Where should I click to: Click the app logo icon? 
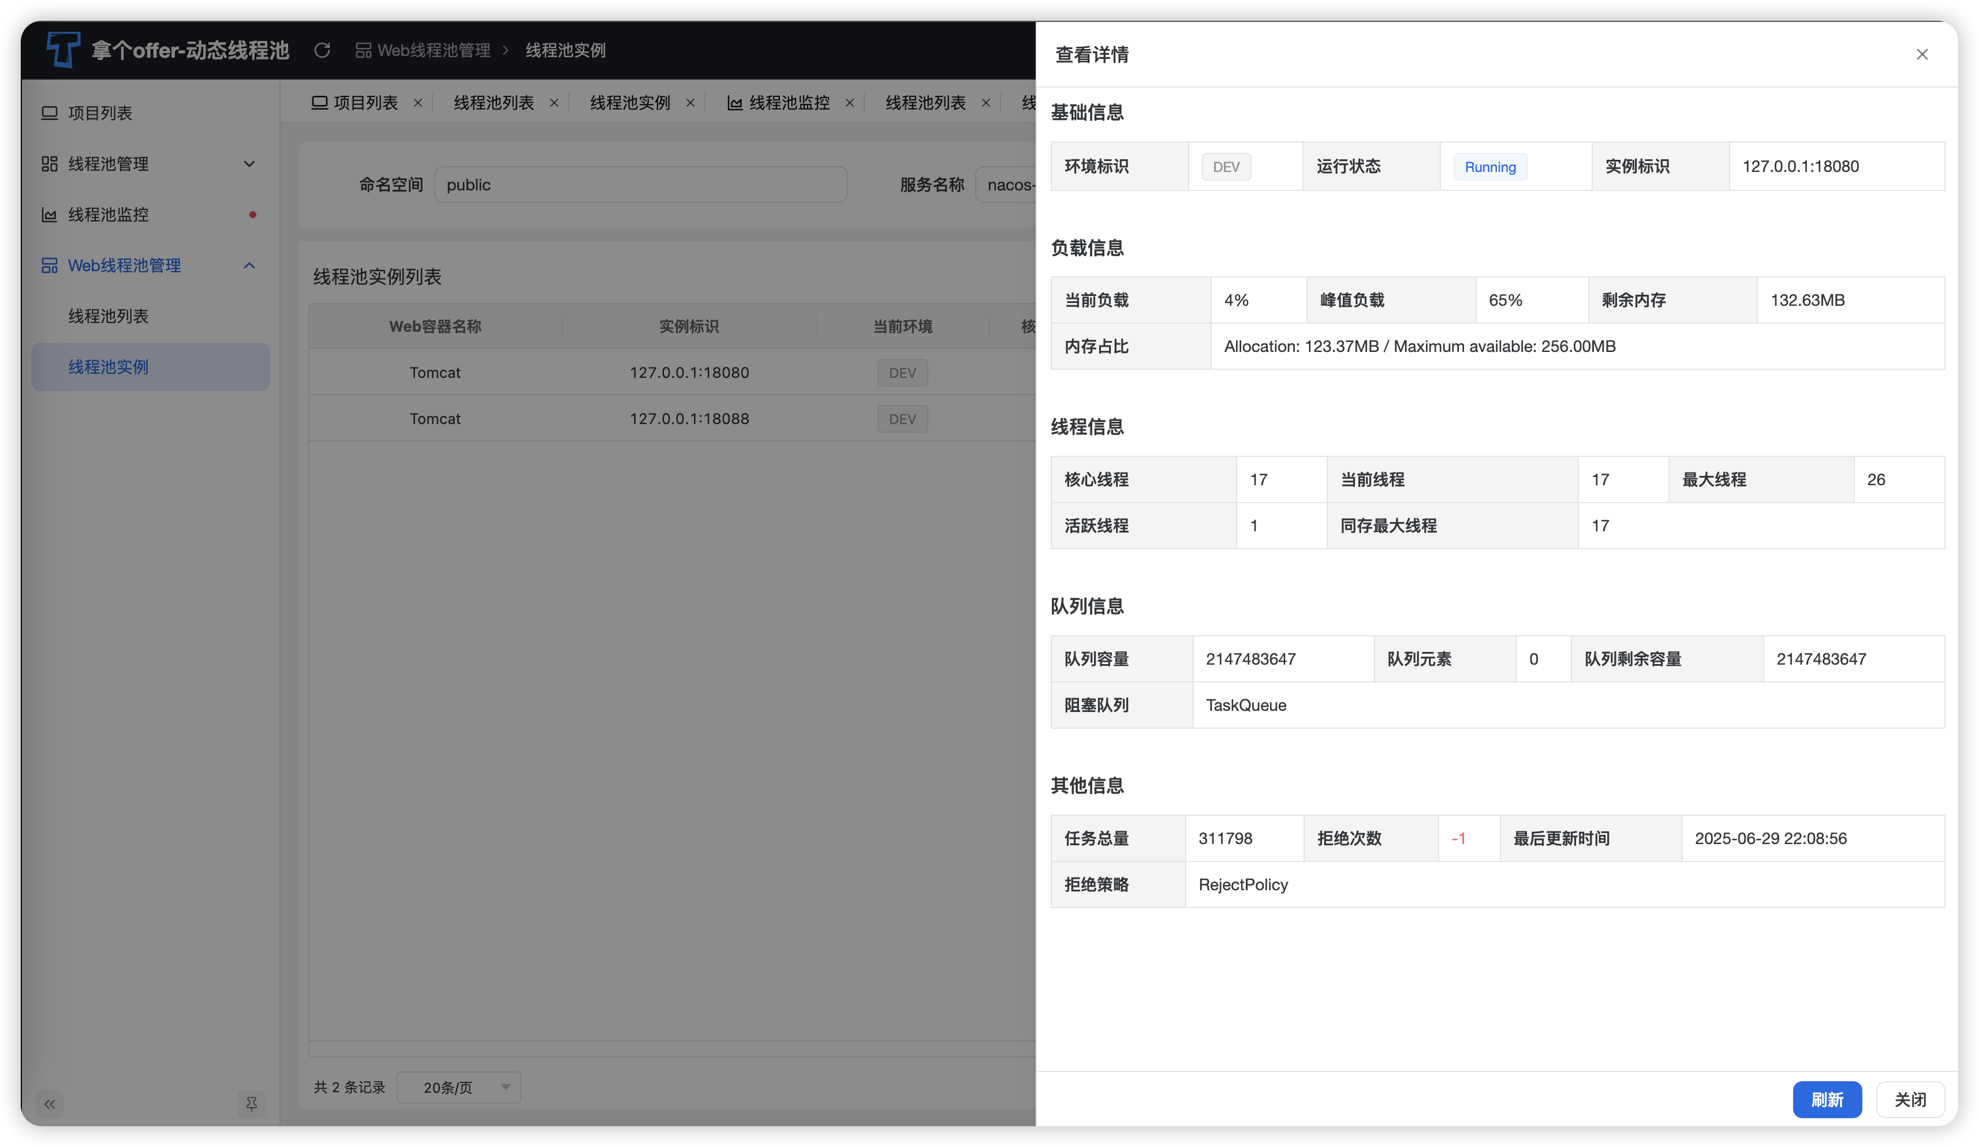pos(63,50)
